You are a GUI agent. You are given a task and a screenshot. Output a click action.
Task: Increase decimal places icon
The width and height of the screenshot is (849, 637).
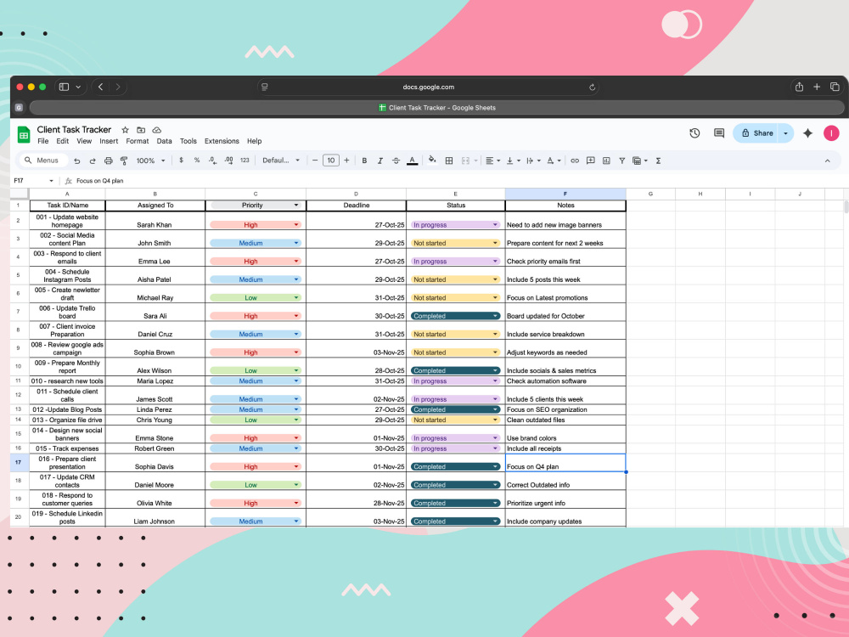pos(228,161)
